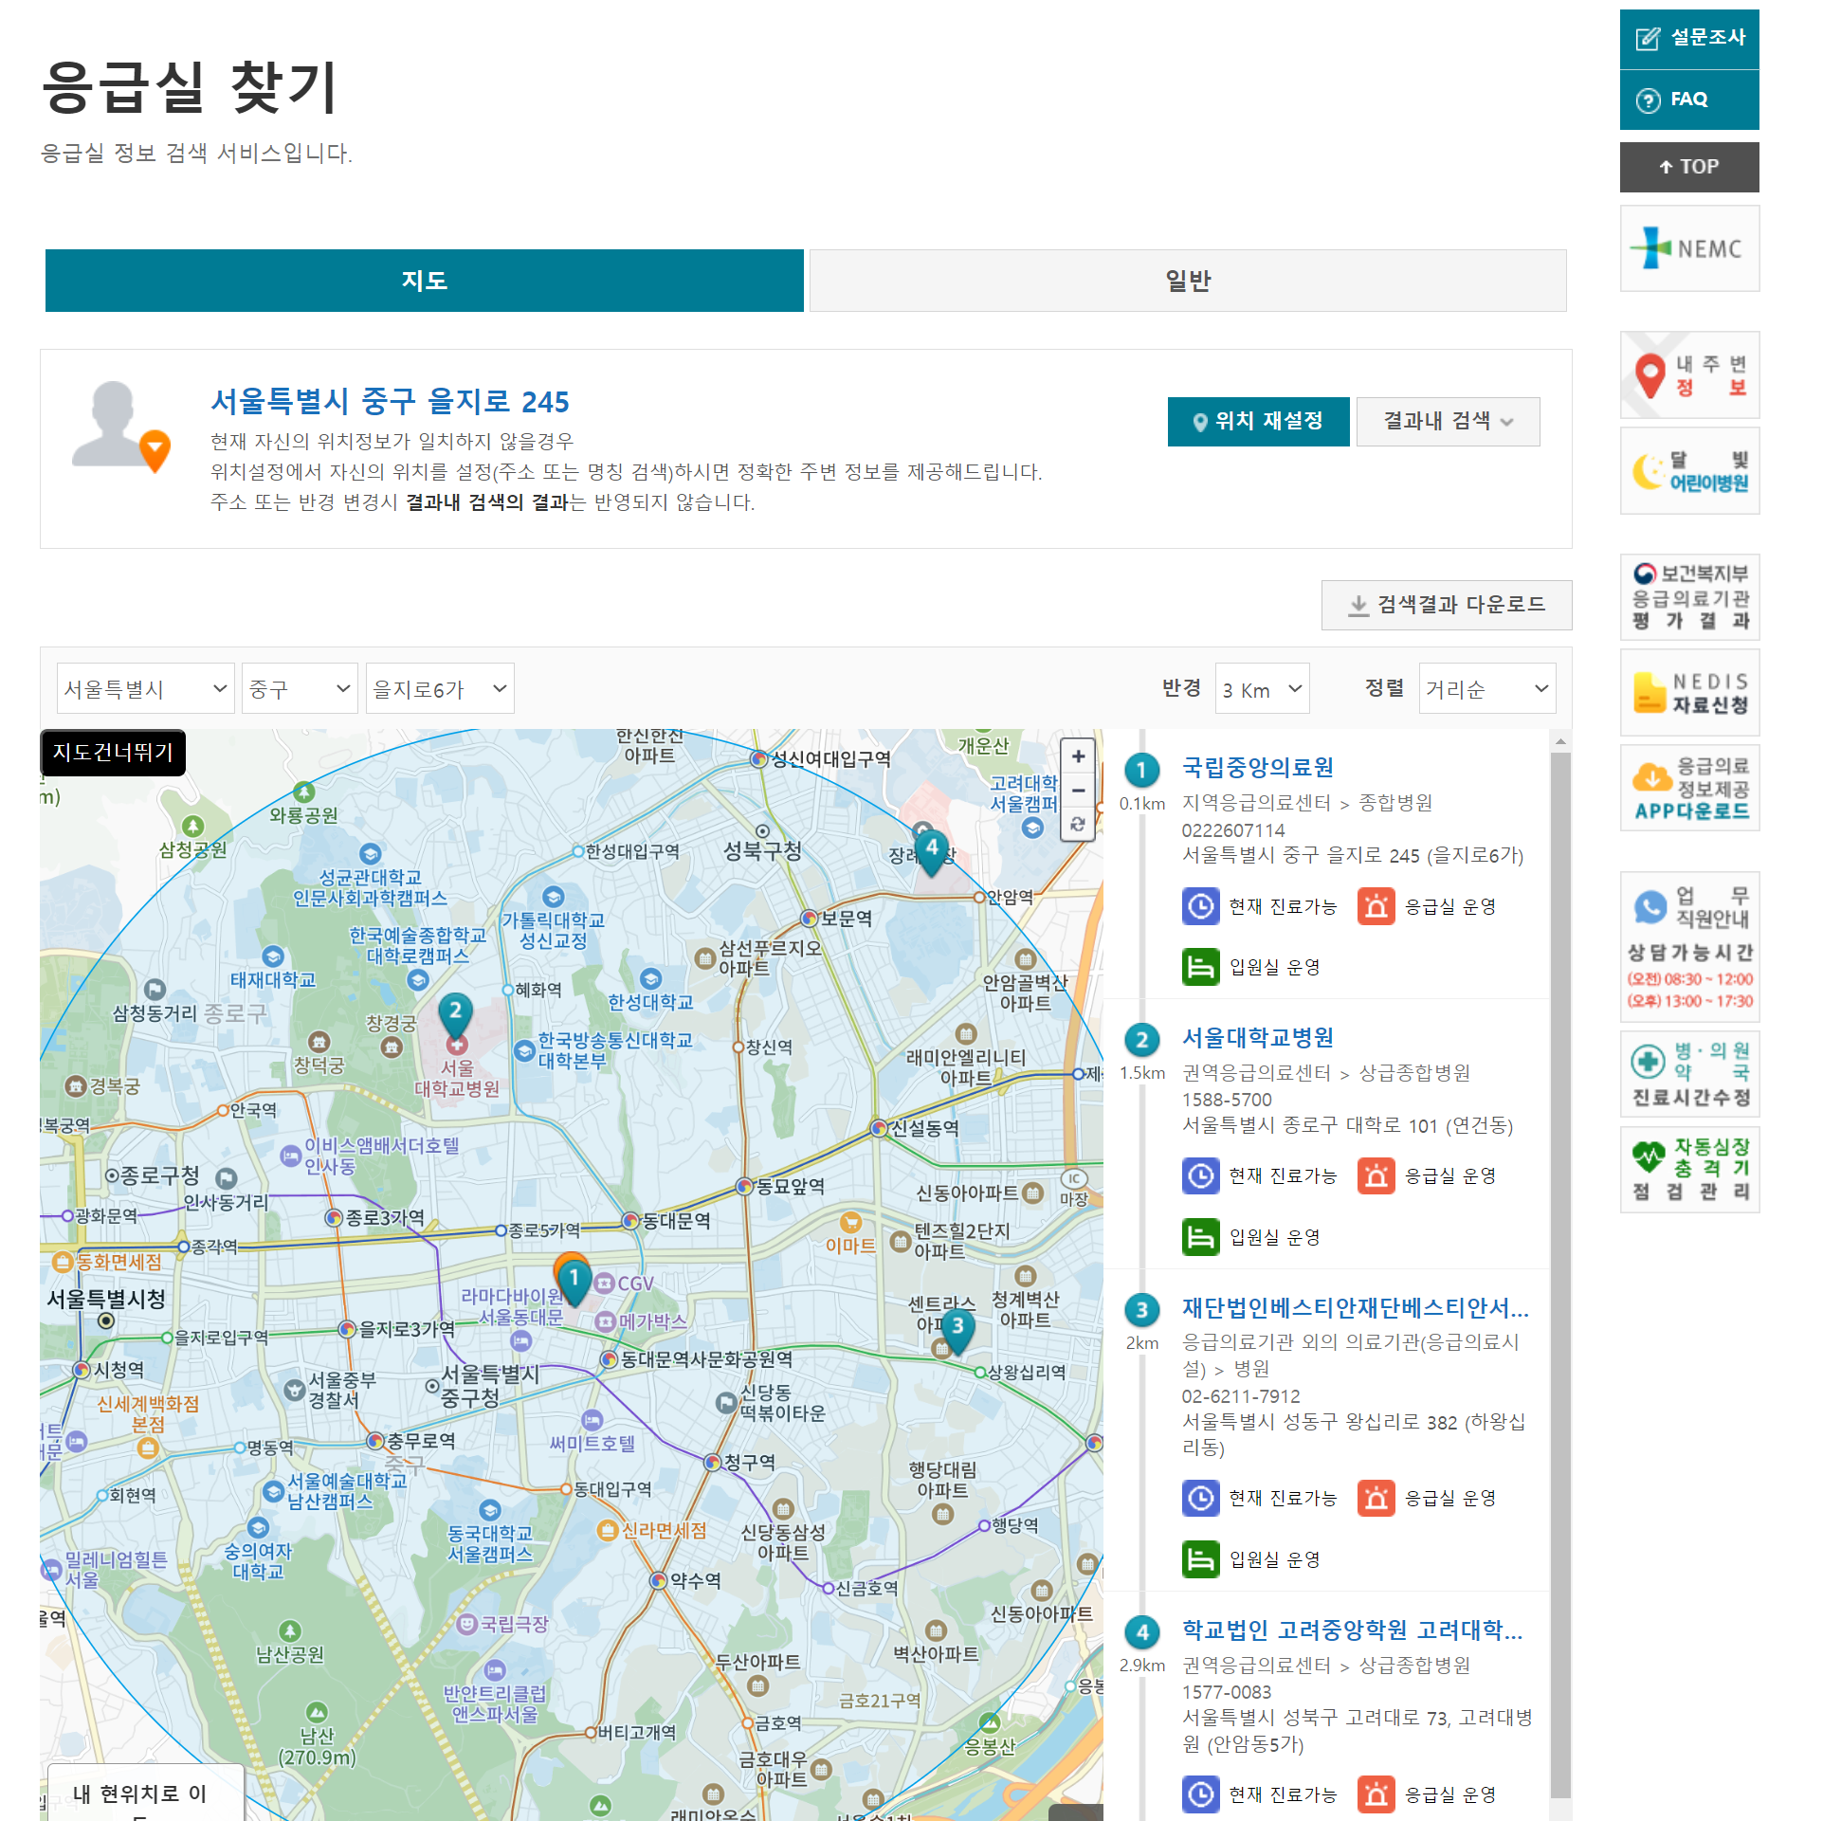Click 입원실 운영 bed icon for 서울대학교병원
The image size is (1841, 1821).
[1201, 1237]
